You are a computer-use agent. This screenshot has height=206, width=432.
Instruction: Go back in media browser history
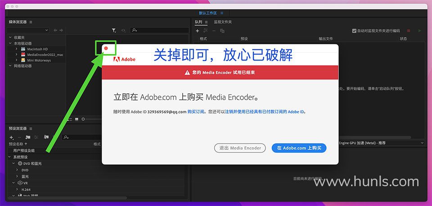(x=55, y=30)
